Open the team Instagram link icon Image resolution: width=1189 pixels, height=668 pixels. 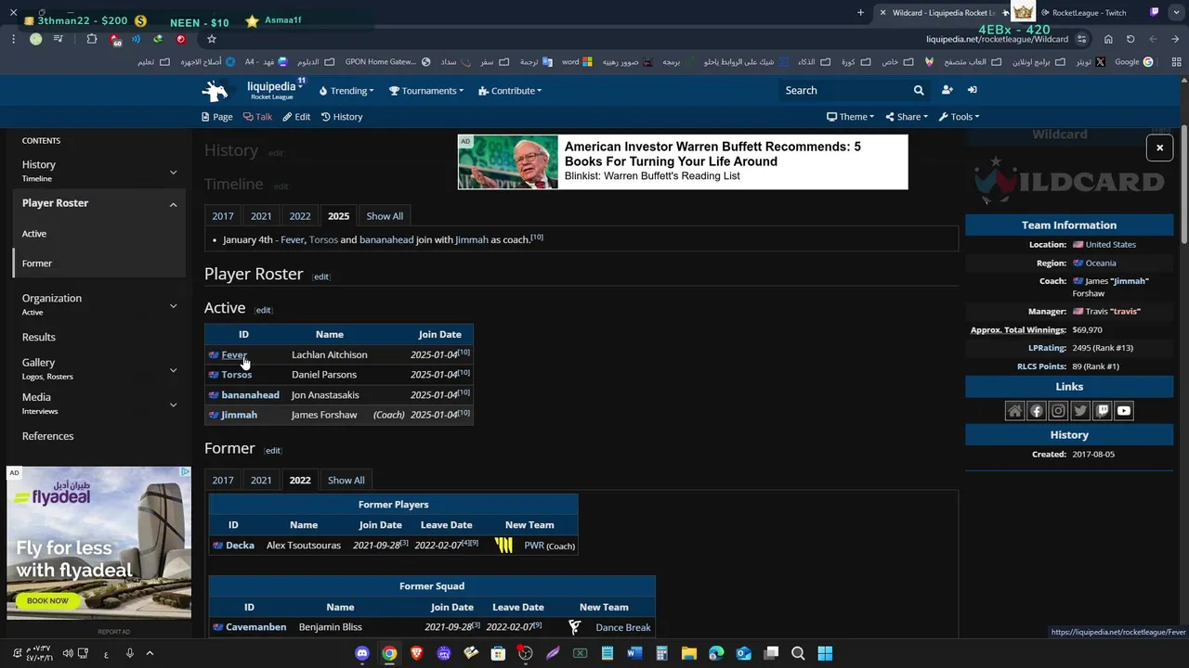pos(1058,411)
